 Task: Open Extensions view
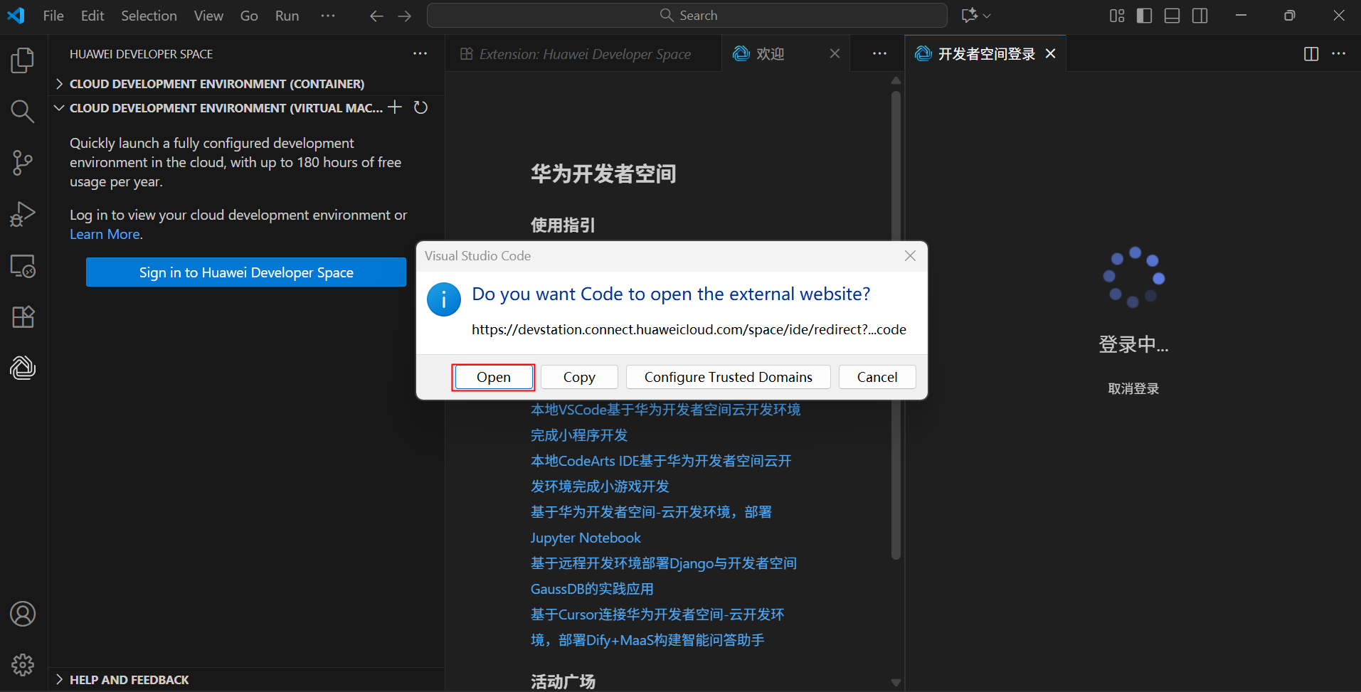pos(23,317)
